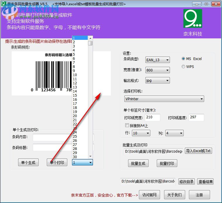222x203 pixels.
Task: Click the 单个打印 button
Action: 57,162
